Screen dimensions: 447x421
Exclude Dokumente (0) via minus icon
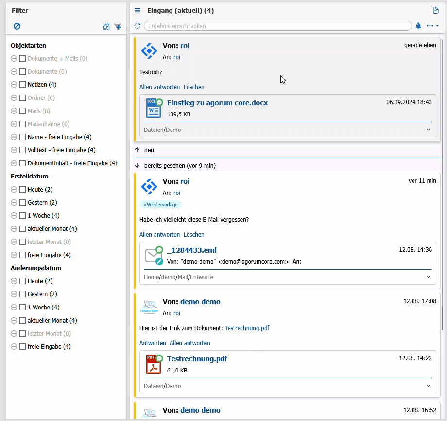coord(14,71)
